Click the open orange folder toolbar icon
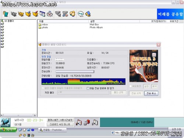The height and width of the screenshot is (138, 184). 21,14
